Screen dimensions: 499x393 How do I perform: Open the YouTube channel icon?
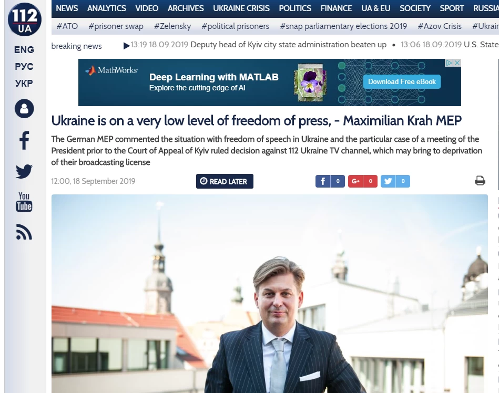[x=24, y=202]
